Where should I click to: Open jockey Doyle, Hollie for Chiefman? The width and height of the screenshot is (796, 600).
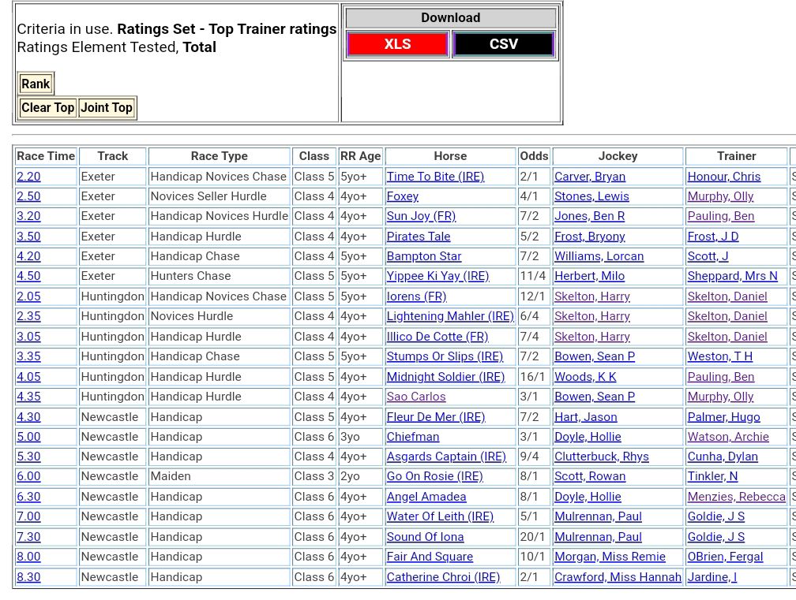tap(588, 437)
